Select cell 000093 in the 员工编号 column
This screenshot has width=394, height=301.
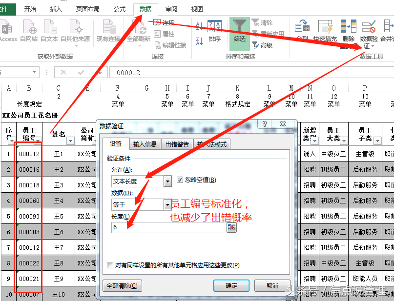(x=29, y=216)
